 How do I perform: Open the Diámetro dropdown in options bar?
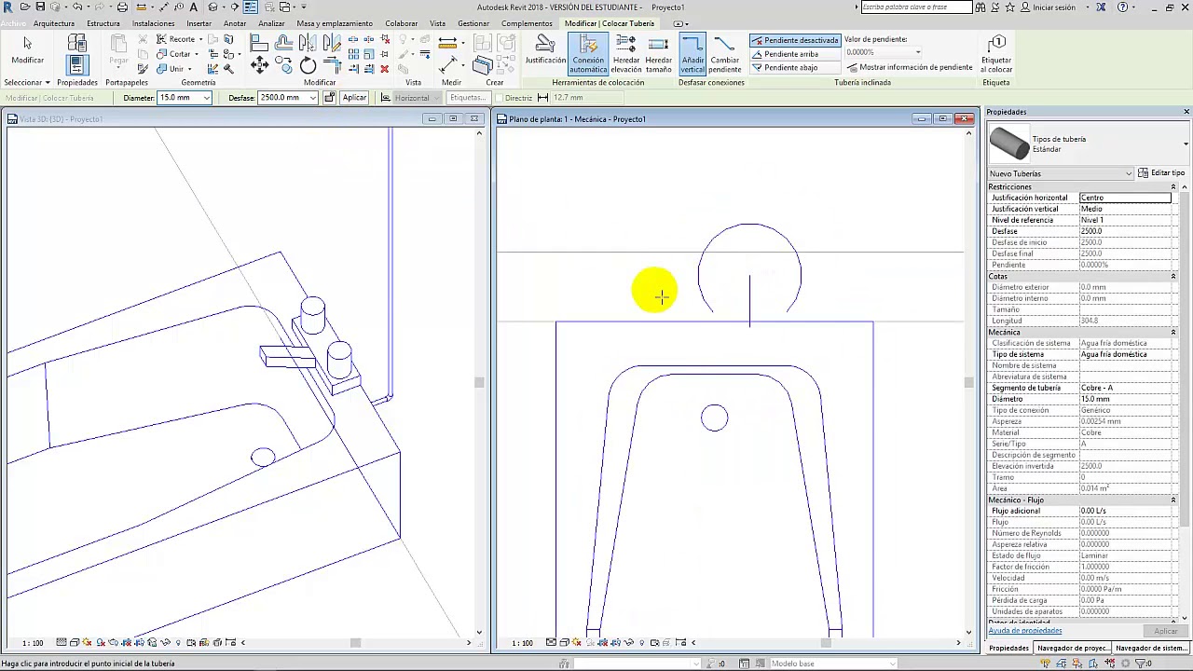click(x=206, y=98)
